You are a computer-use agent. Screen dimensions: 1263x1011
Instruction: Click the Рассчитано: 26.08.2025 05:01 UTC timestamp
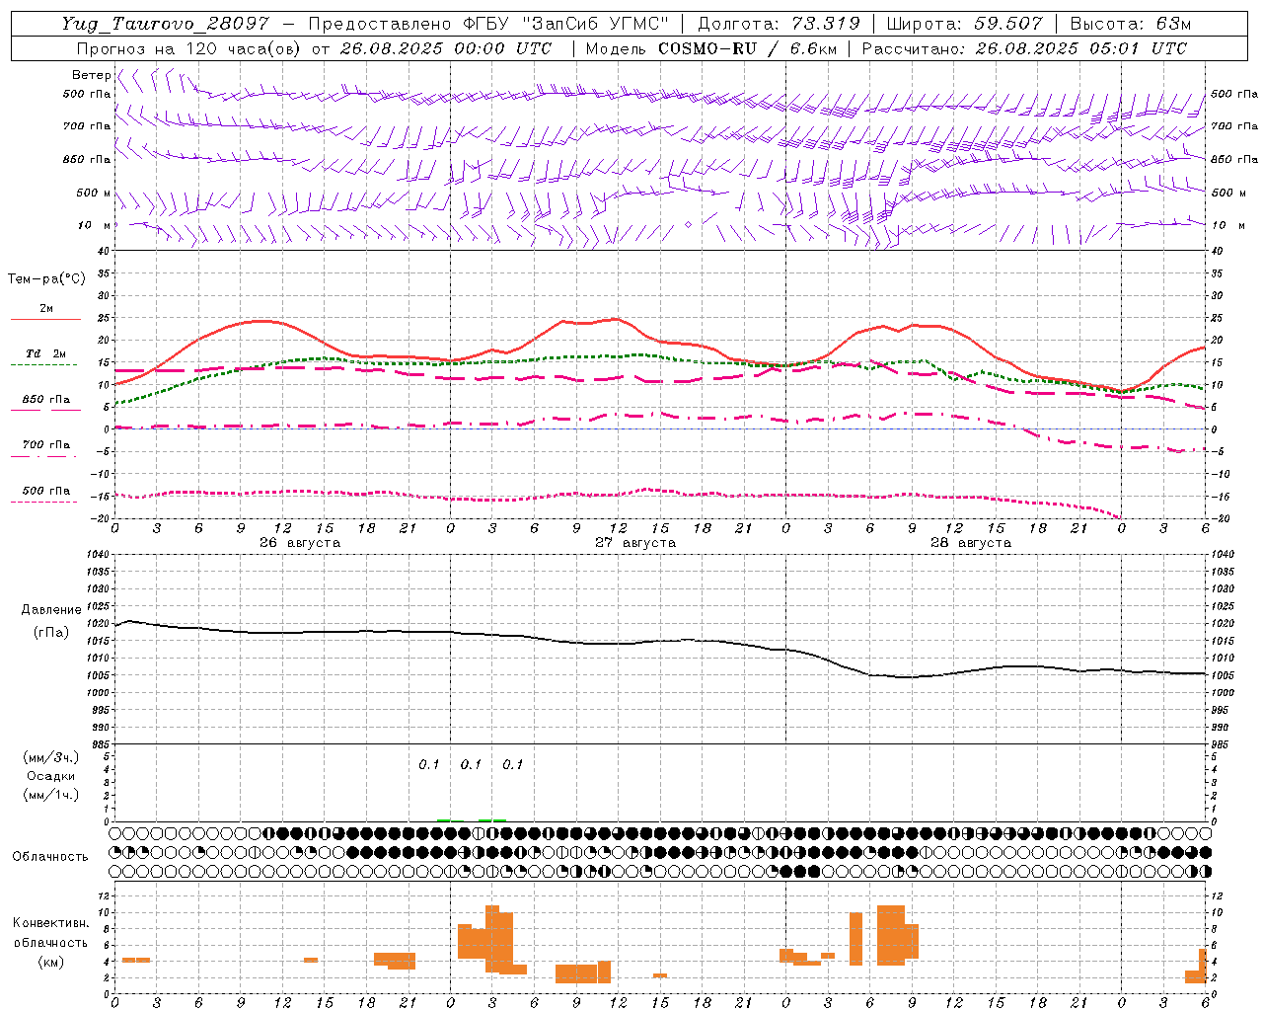1024,48
